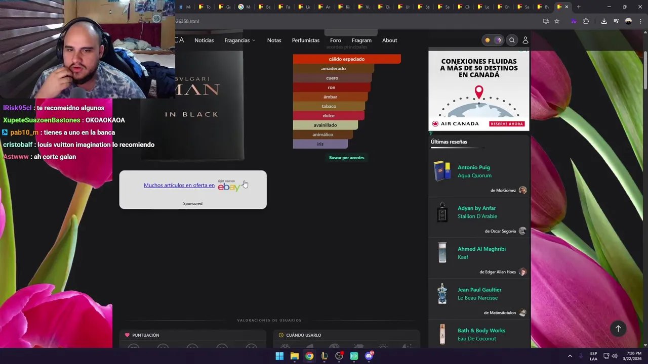Open Chrome from the taskbar

309,356
